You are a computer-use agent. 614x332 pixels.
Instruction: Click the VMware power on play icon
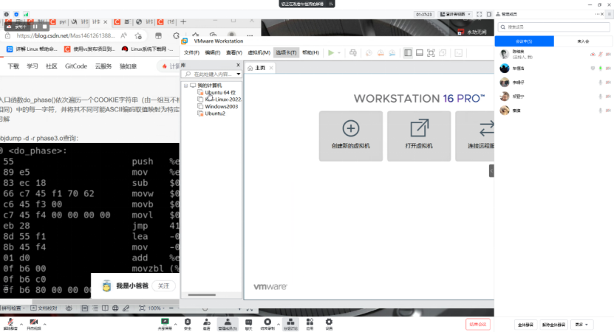[331, 52]
